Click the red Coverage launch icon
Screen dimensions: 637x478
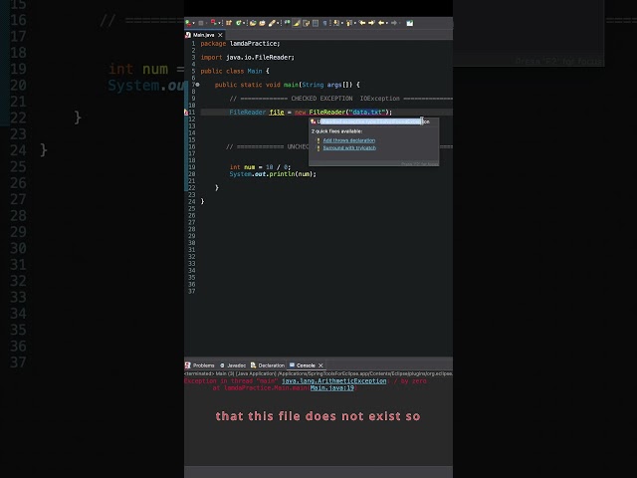pyautogui.click(x=214, y=23)
